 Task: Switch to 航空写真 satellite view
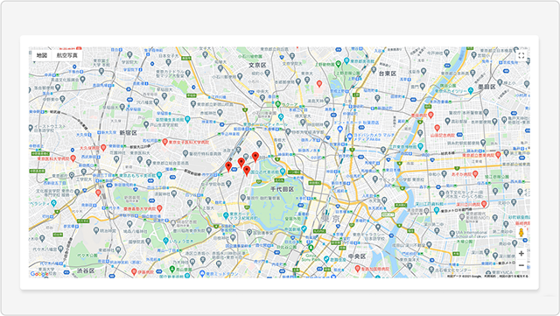click(66, 55)
